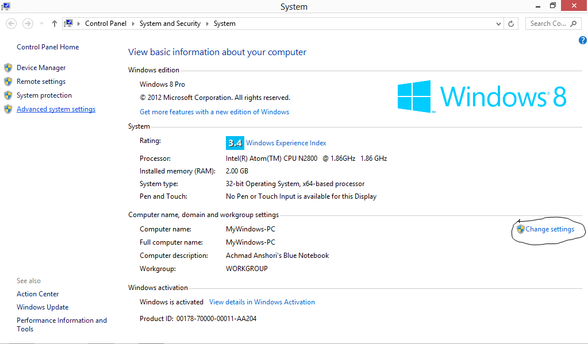Click the Device Manager shield icon

(x=8, y=68)
